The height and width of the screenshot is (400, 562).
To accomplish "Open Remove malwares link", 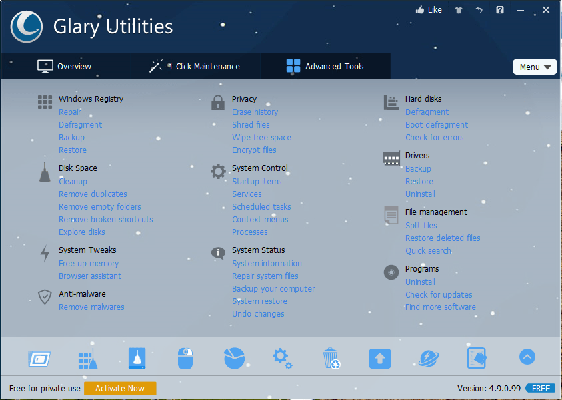I will coord(91,307).
